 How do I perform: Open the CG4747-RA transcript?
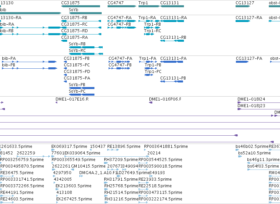tap(120, 18)
